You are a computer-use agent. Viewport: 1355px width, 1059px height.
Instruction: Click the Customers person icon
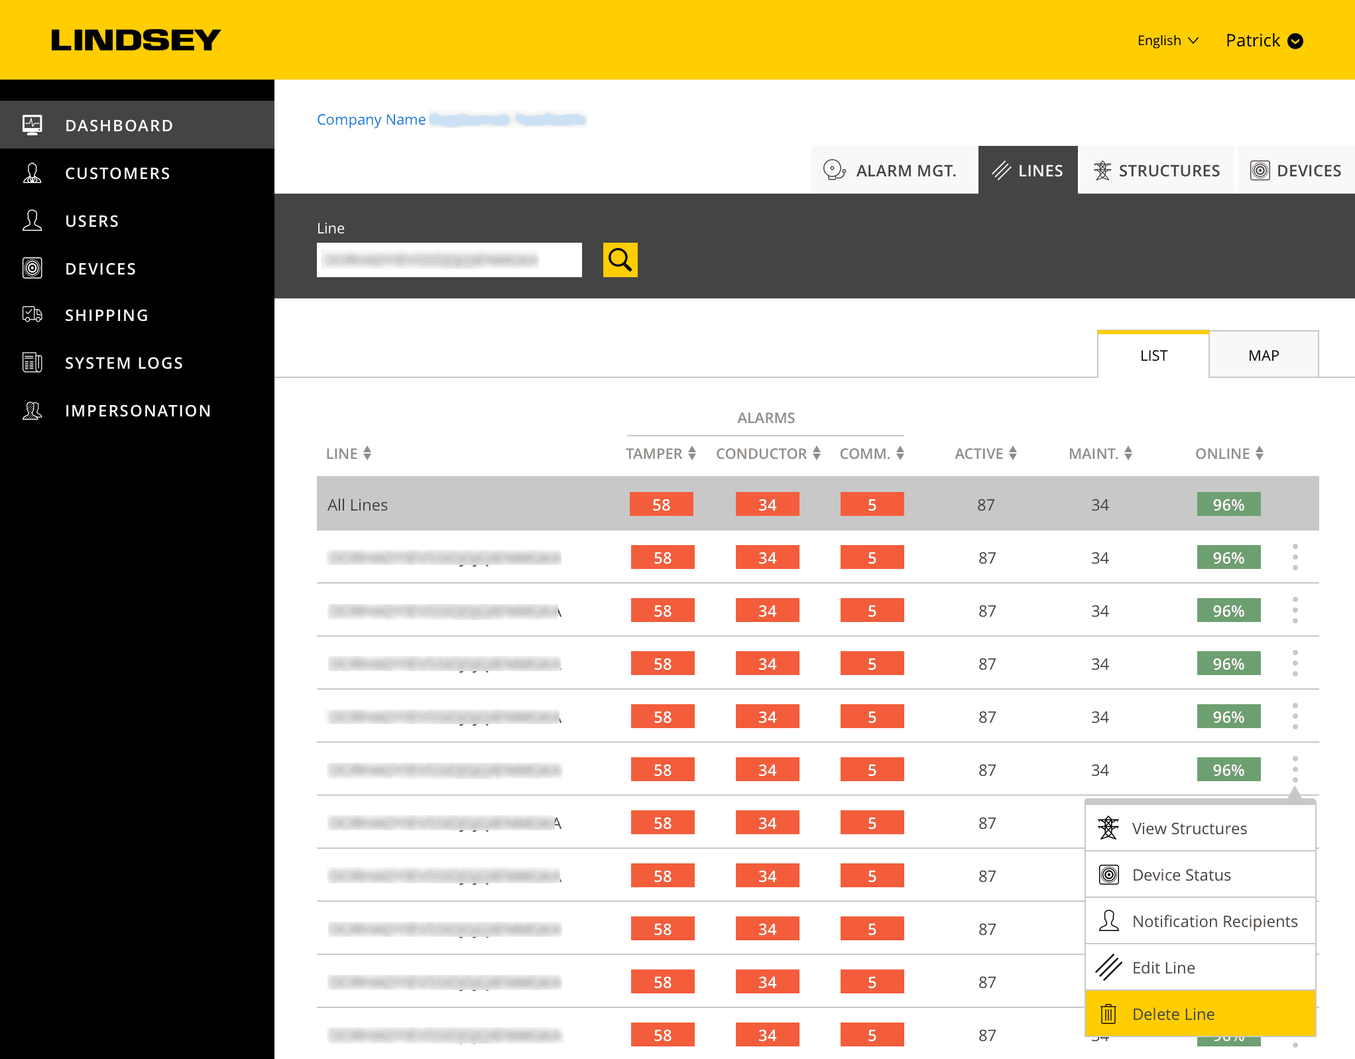tap(32, 173)
